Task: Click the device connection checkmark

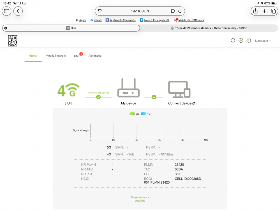Action: (154, 97)
